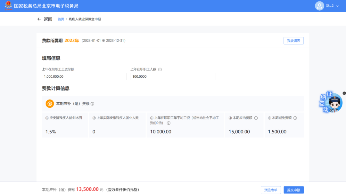Viewport: 346px width, 196px height.
Task: Show info tooltip for 上年在职职工人数
Action: (x=160, y=69)
